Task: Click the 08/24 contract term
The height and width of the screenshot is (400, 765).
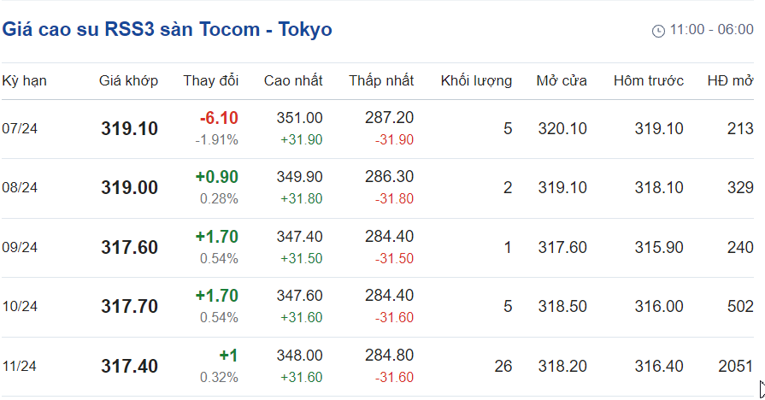Action: click(20, 188)
